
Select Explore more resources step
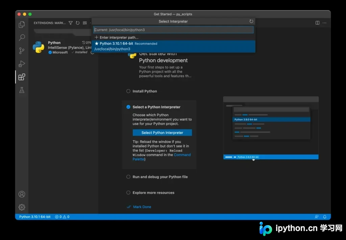pos(153,193)
